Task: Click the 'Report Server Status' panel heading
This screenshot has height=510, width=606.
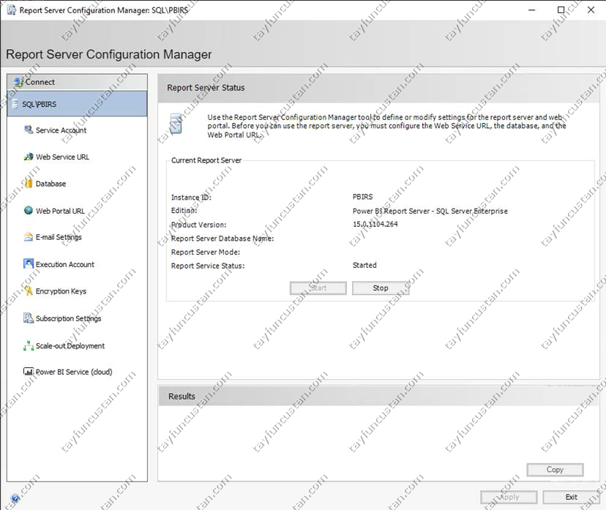Action: click(x=206, y=88)
